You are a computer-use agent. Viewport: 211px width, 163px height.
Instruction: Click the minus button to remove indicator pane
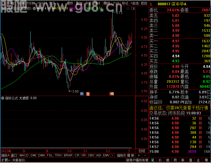click(145, 155)
